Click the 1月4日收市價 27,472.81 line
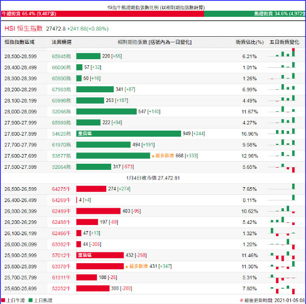This screenshot has height=304, width=306. tap(153, 178)
